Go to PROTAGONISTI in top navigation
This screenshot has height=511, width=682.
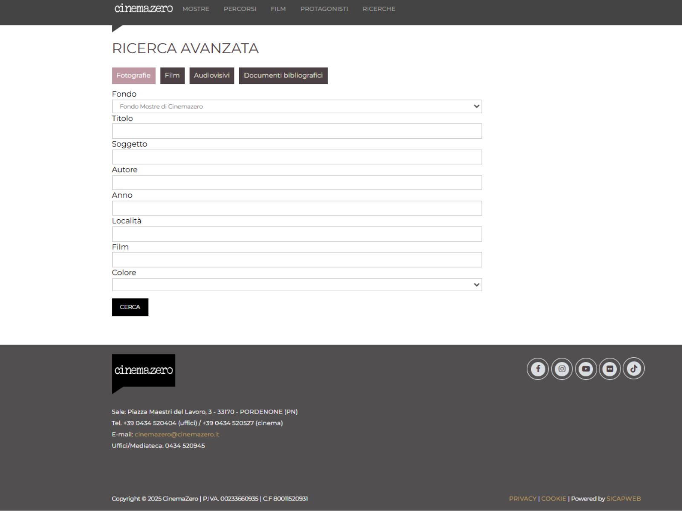(x=324, y=9)
